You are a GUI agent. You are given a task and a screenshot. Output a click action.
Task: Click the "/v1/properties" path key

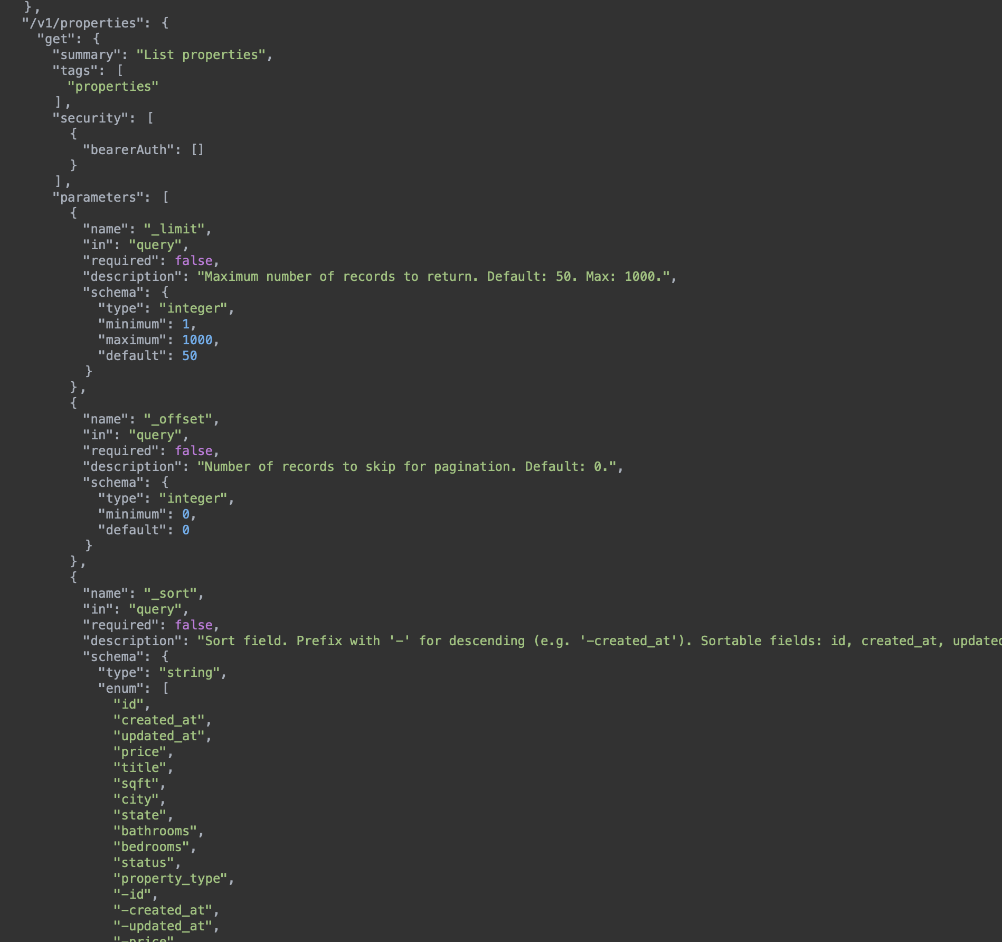click(x=87, y=23)
